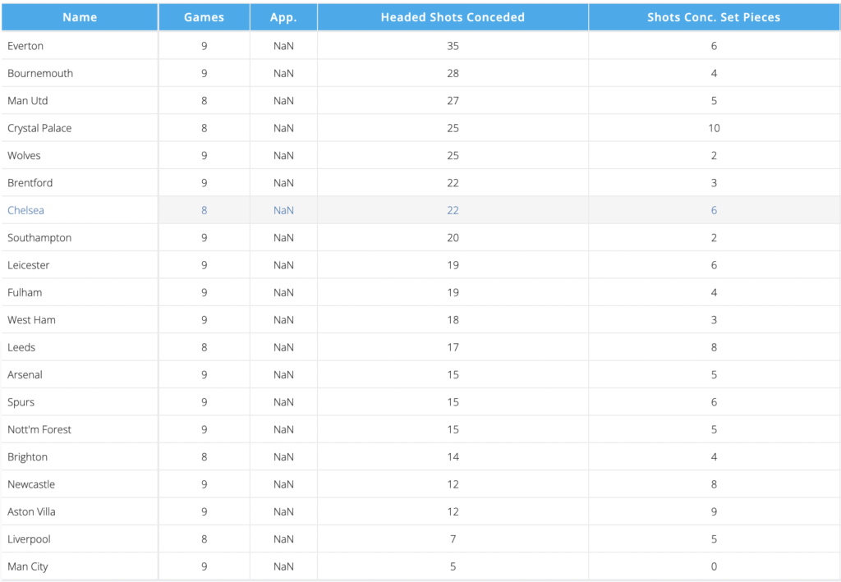Screen dimensions: 841x582
Task: Select the Wolves row name
Action: click(x=24, y=155)
